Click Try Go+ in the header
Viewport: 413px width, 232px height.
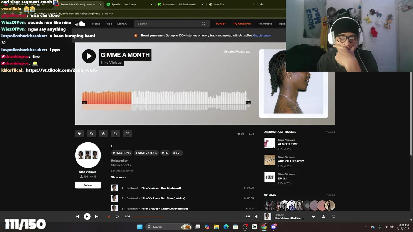220,24
